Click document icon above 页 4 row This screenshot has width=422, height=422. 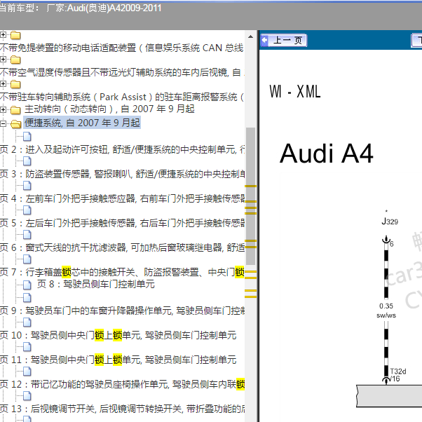27,186
